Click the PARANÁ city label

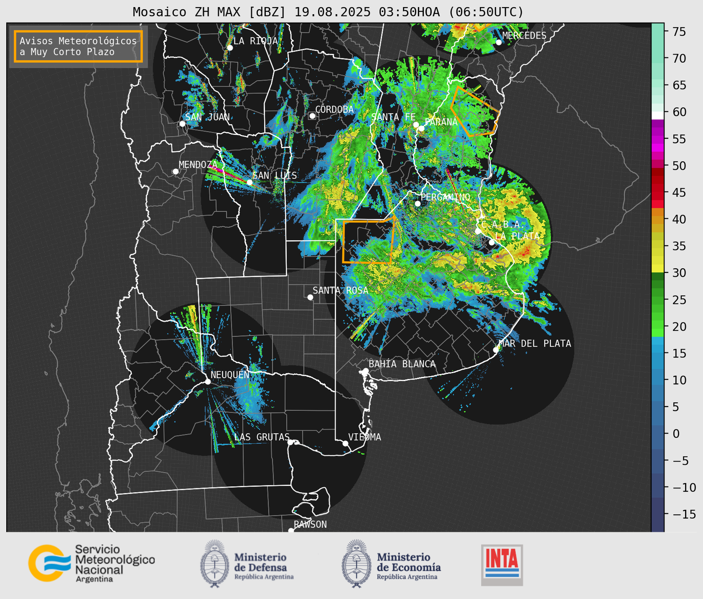click(x=441, y=122)
